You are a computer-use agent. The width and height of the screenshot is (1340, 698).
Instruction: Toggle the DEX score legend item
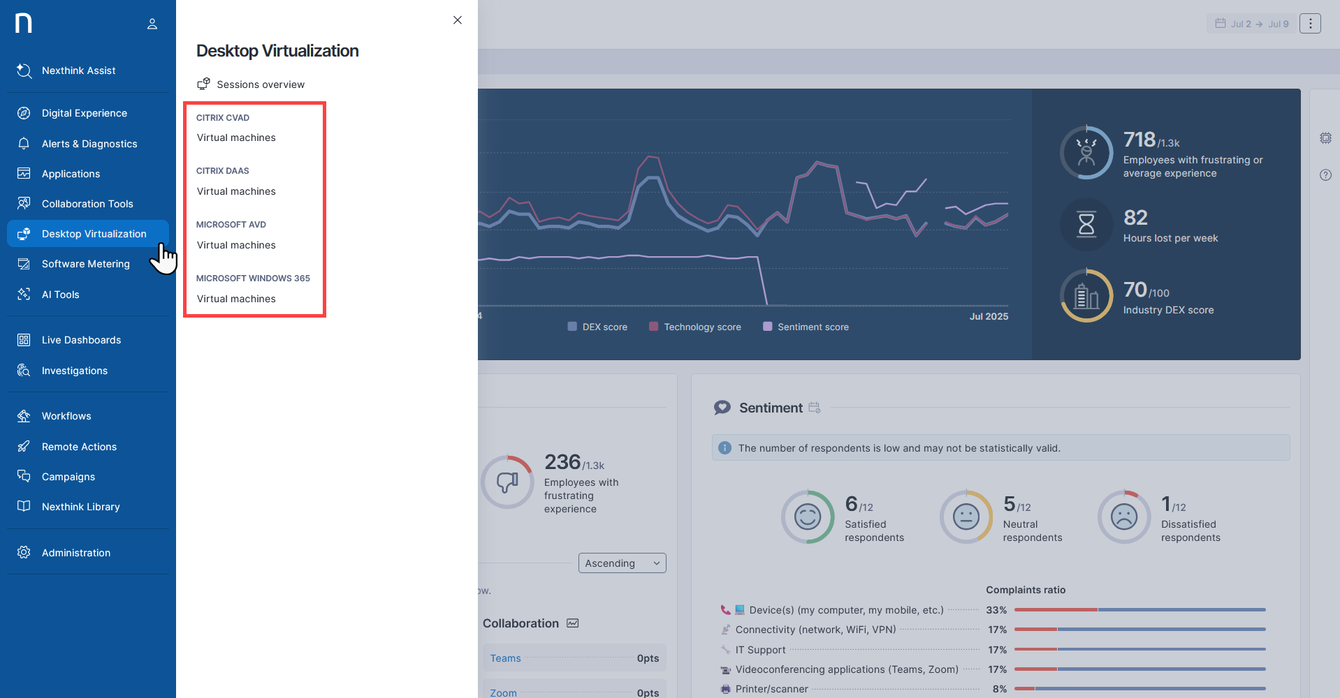point(597,327)
